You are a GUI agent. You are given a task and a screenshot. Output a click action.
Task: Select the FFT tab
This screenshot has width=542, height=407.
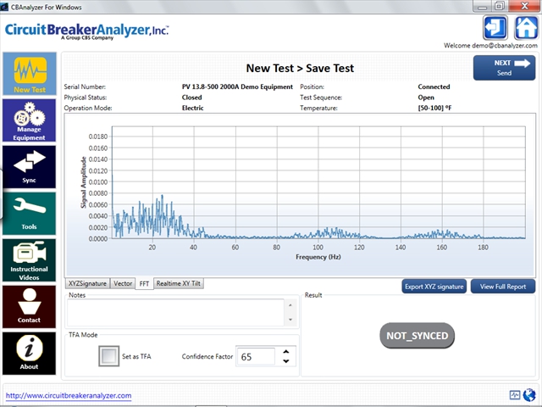(144, 284)
